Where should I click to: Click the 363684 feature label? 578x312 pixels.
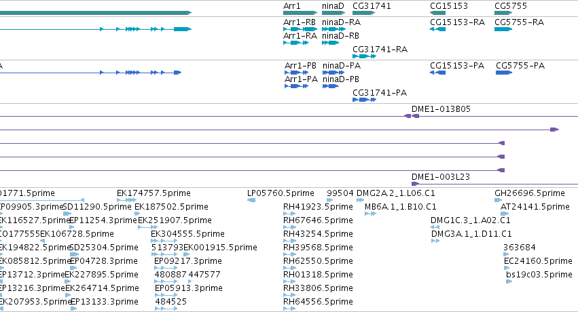point(520,248)
